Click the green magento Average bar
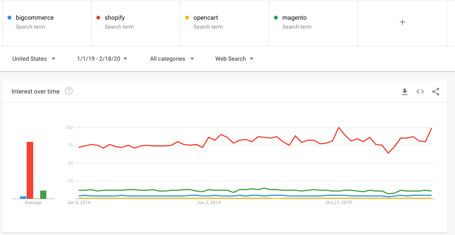The image size is (455, 235). 43,194
